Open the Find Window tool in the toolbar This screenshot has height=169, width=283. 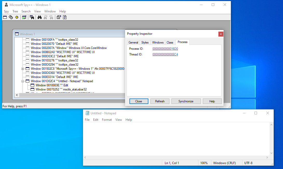32,17
